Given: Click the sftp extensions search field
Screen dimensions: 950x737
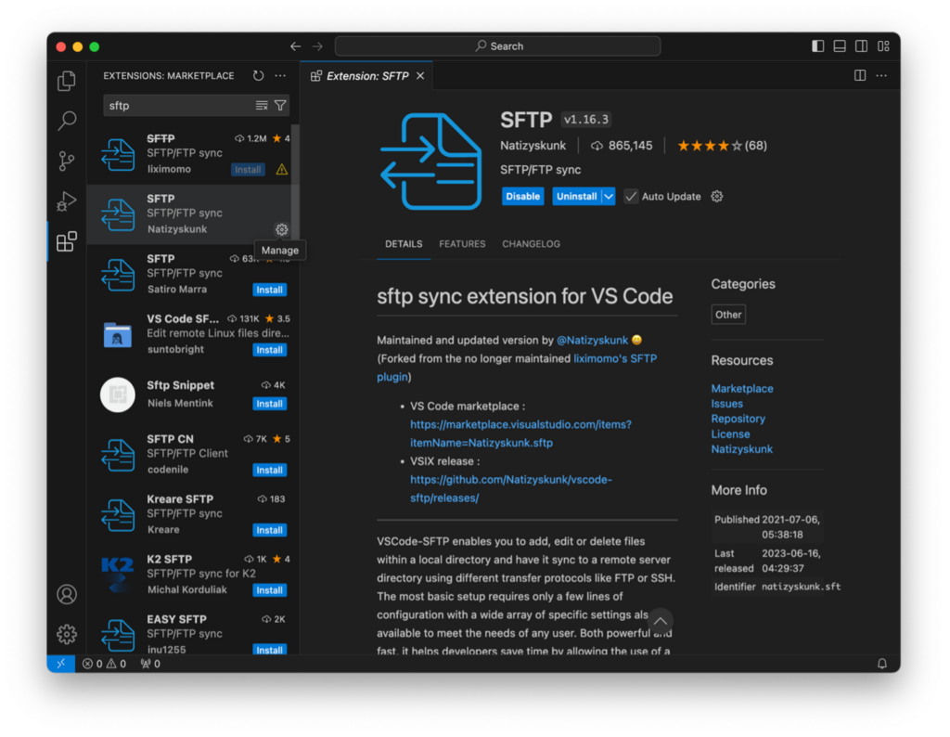Looking at the screenshot, I should (x=179, y=106).
